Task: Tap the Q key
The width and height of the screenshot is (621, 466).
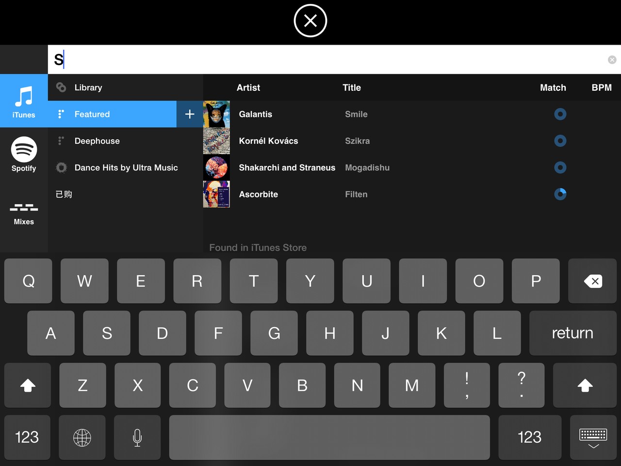Action: point(28,281)
